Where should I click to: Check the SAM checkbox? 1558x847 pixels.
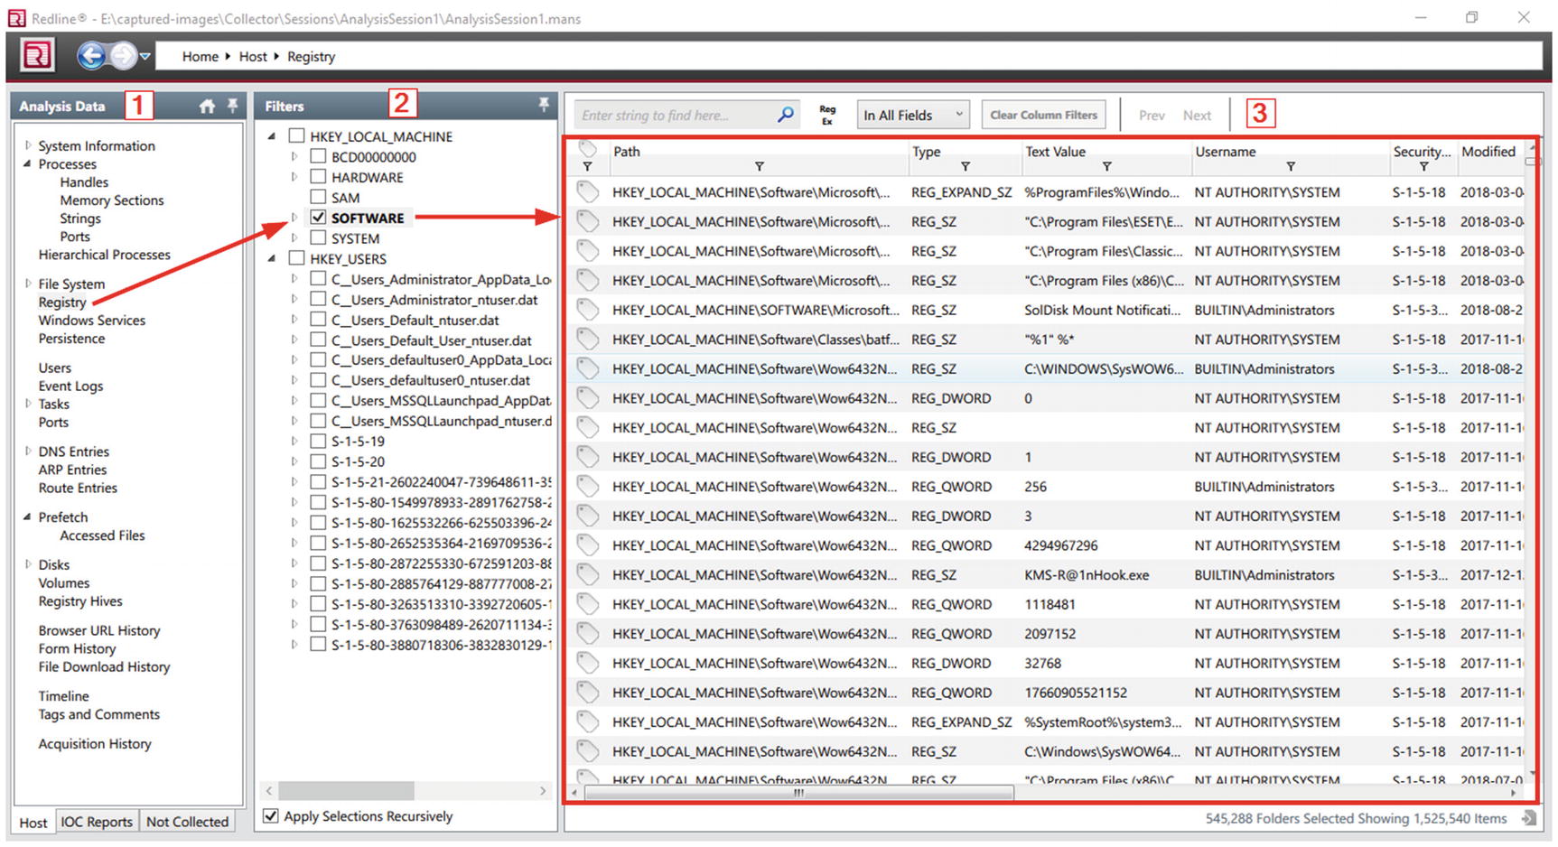pyautogui.click(x=318, y=197)
